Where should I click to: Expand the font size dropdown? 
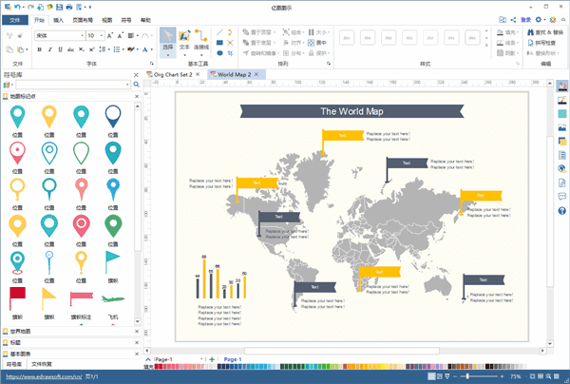click(104, 35)
